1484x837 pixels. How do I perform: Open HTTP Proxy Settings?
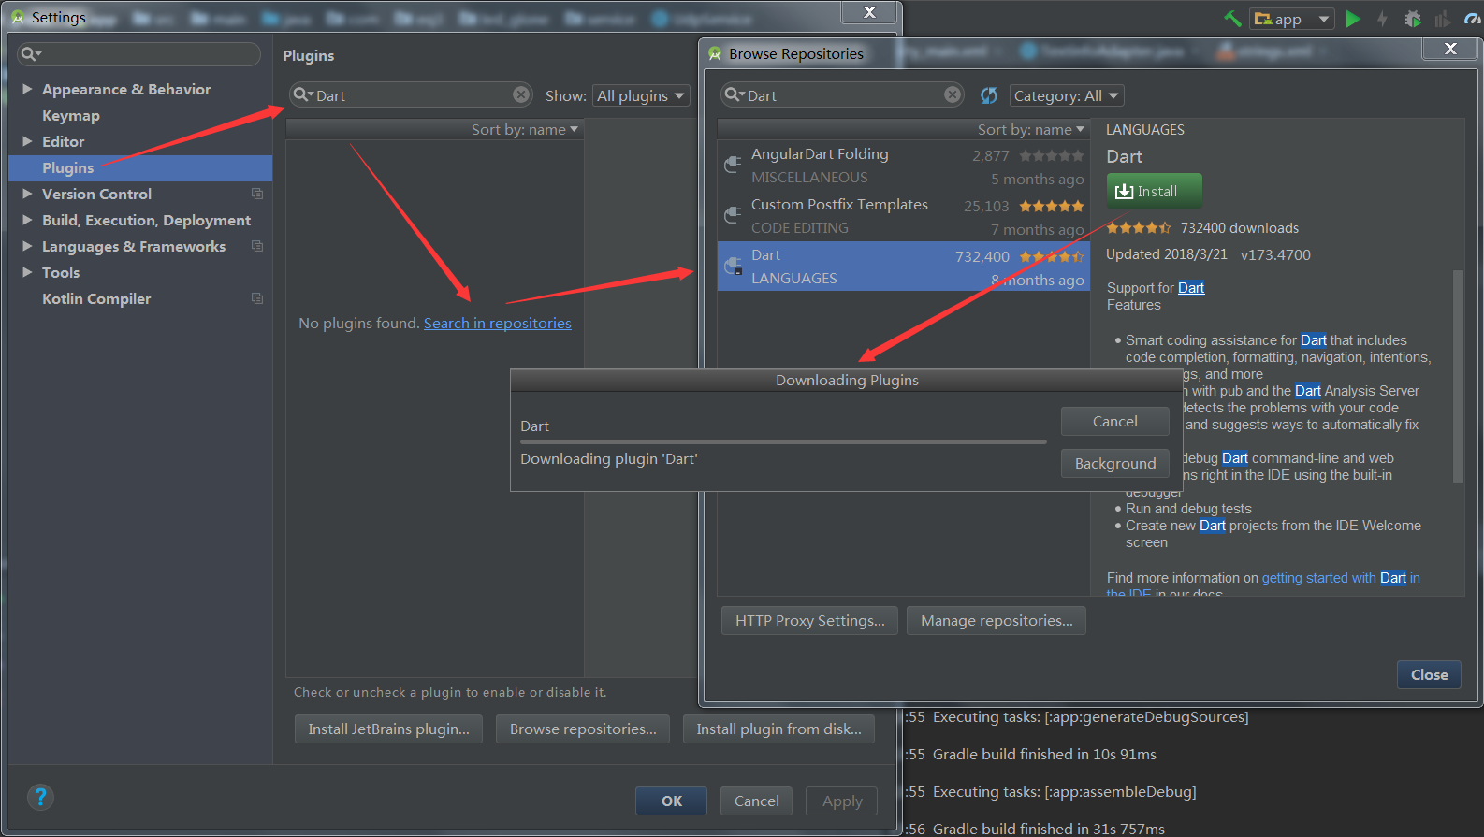[809, 620]
